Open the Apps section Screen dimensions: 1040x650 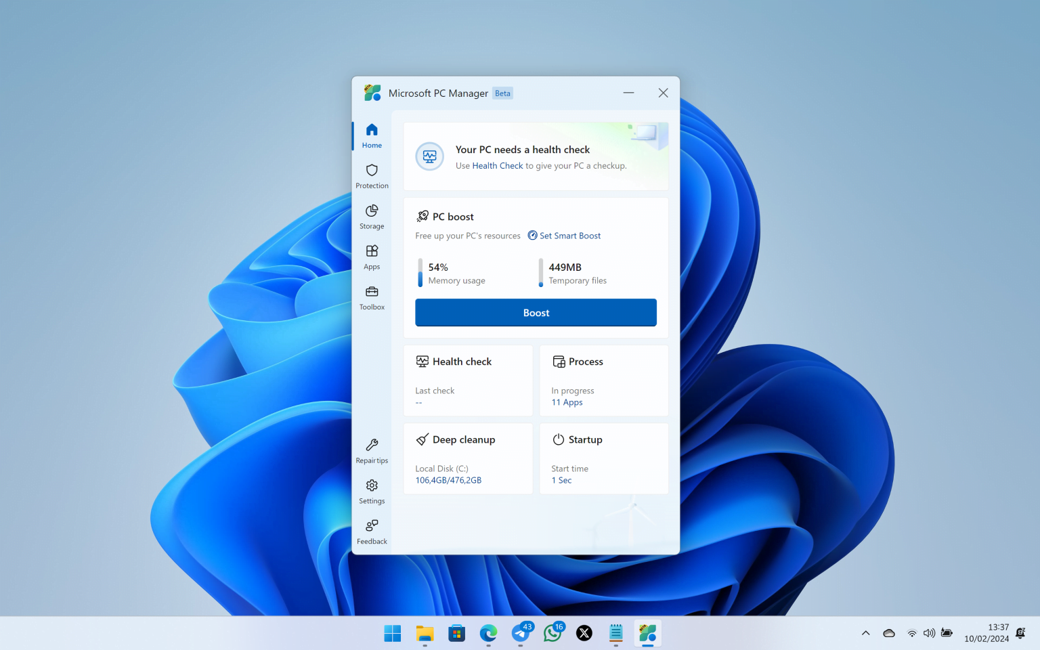pos(372,257)
